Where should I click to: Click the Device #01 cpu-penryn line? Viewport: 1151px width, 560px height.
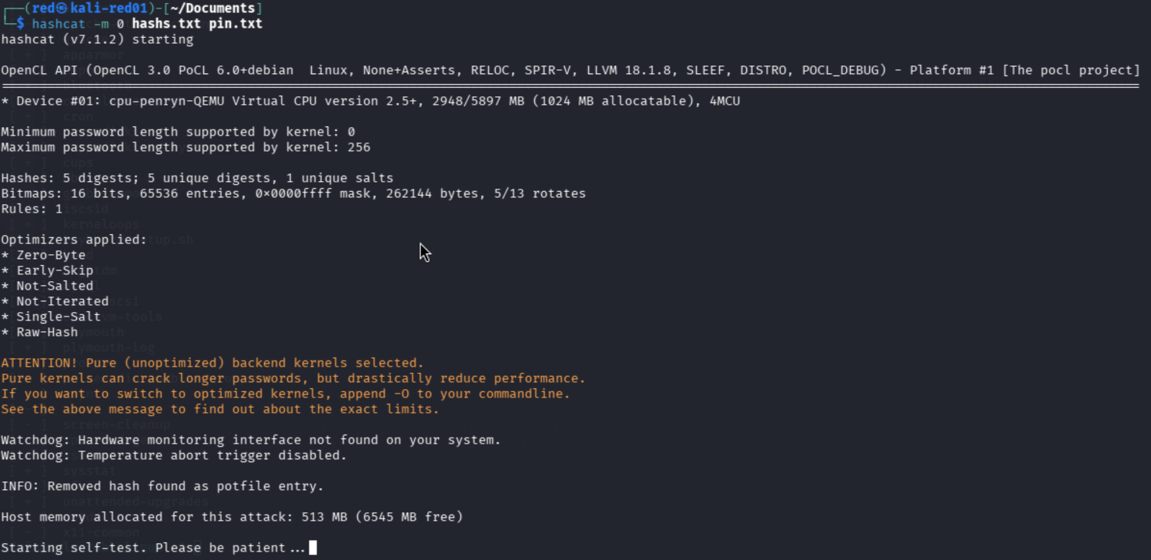coord(370,101)
